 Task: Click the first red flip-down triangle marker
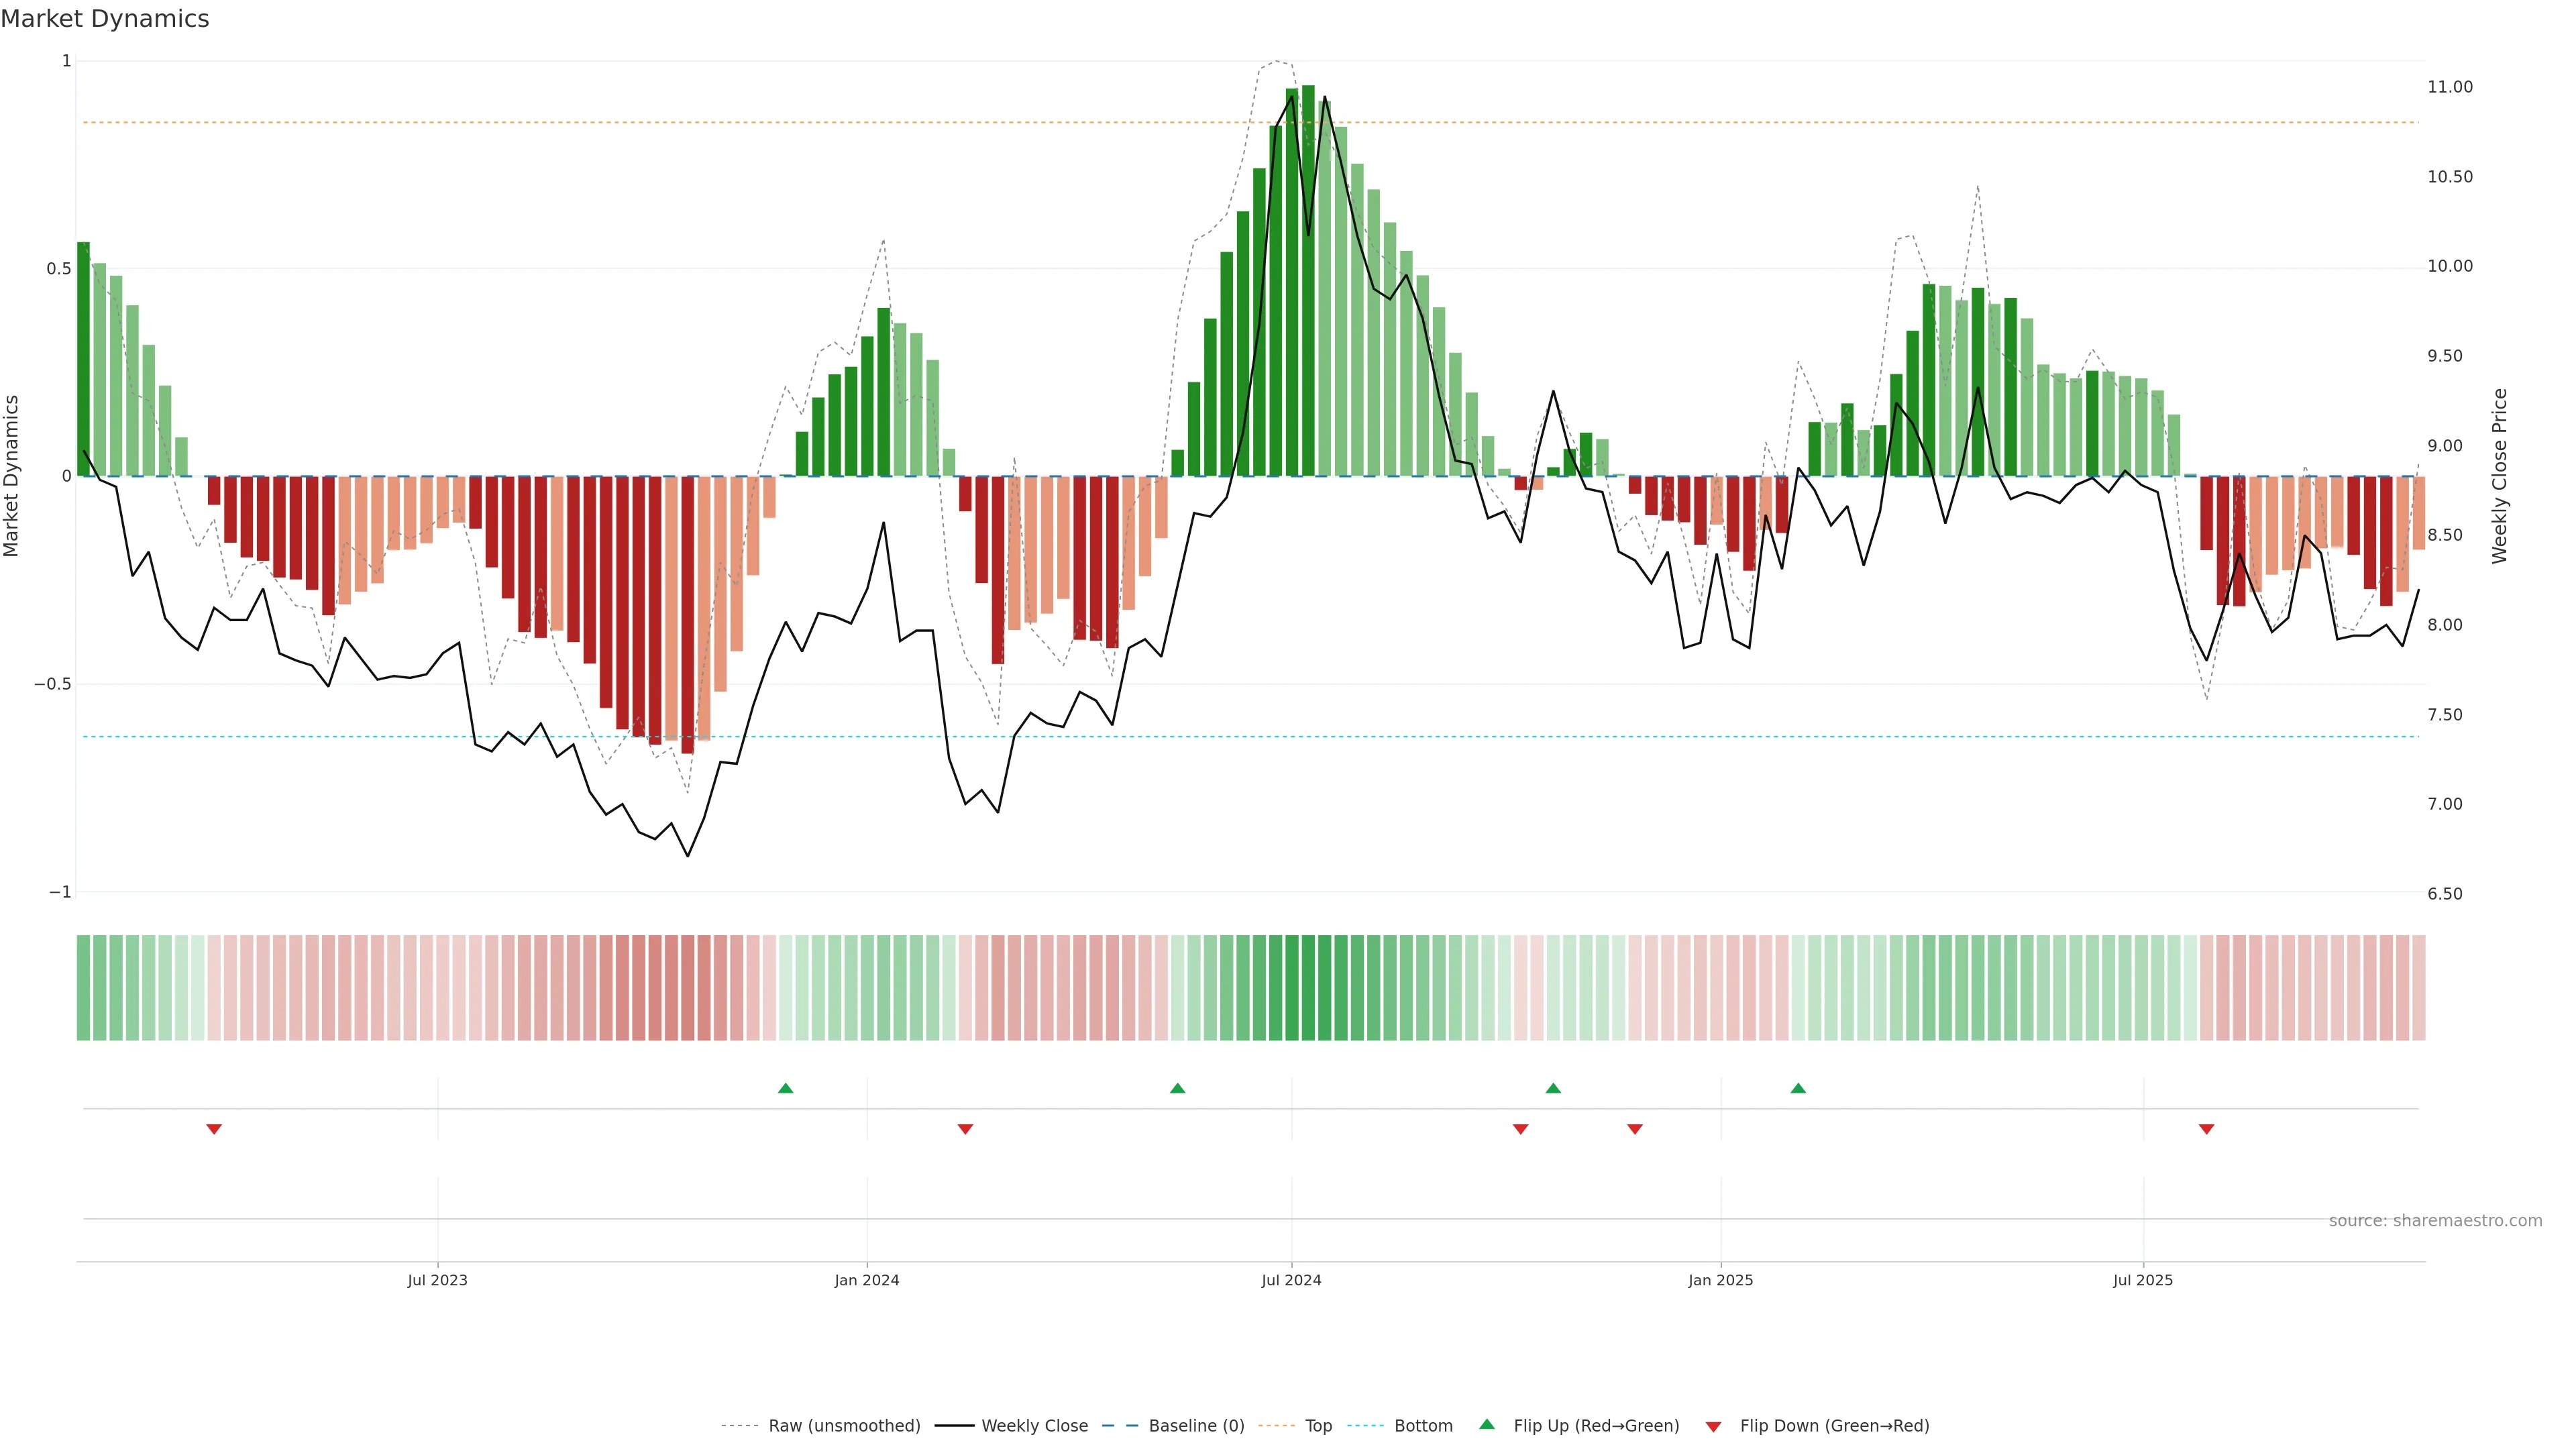tap(214, 1129)
